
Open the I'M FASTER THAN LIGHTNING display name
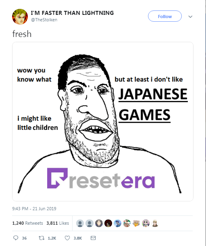pos(72,13)
